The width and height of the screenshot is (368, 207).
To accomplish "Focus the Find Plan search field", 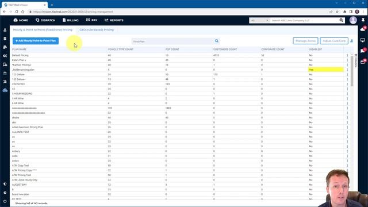I will point(172,41).
